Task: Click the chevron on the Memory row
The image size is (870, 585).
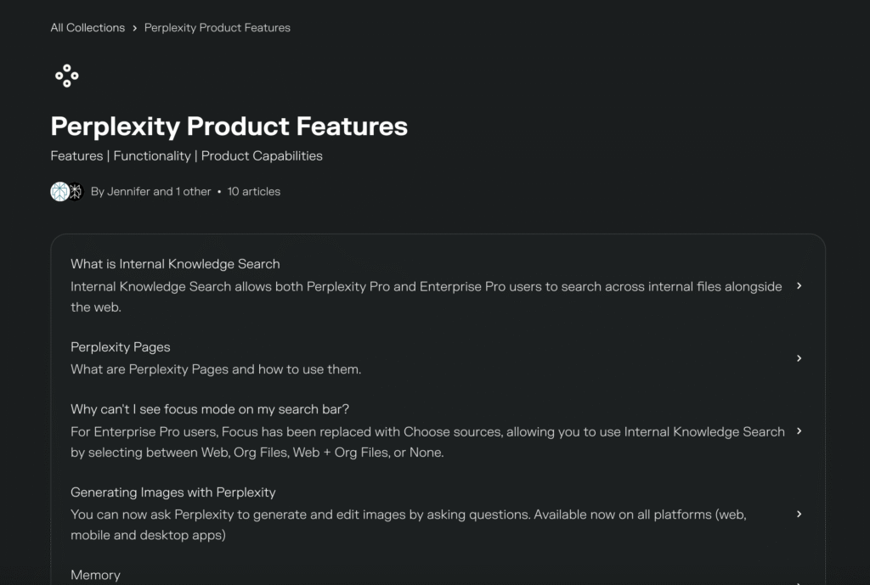Action: point(799,582)
